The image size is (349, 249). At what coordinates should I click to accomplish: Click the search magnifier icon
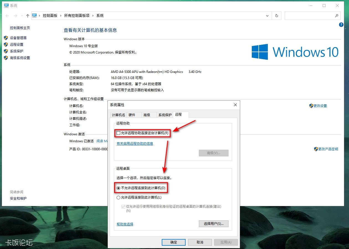coord(337,16)
